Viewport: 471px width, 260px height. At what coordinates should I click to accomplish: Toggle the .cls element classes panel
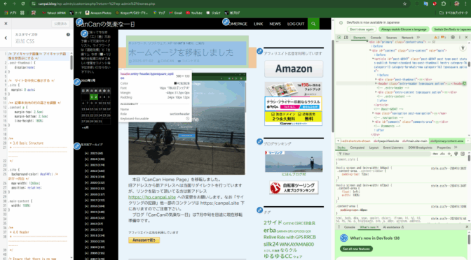click(x=442, y=154)
